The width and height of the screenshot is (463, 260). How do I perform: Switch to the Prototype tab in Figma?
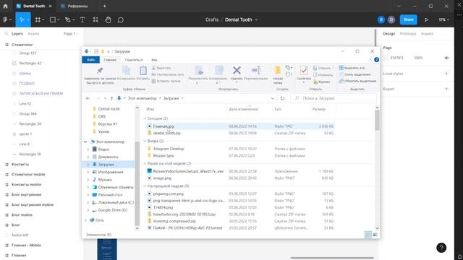[x=408, y=34]
